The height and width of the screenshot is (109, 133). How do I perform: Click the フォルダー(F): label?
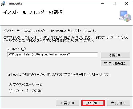click(16, 49)
